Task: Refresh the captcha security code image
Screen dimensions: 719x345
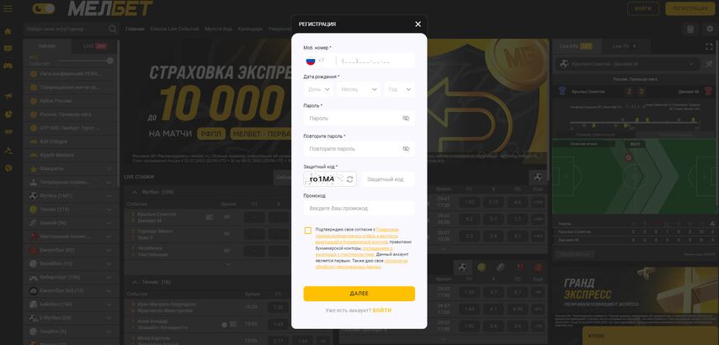Action: [x=350, y=179]
